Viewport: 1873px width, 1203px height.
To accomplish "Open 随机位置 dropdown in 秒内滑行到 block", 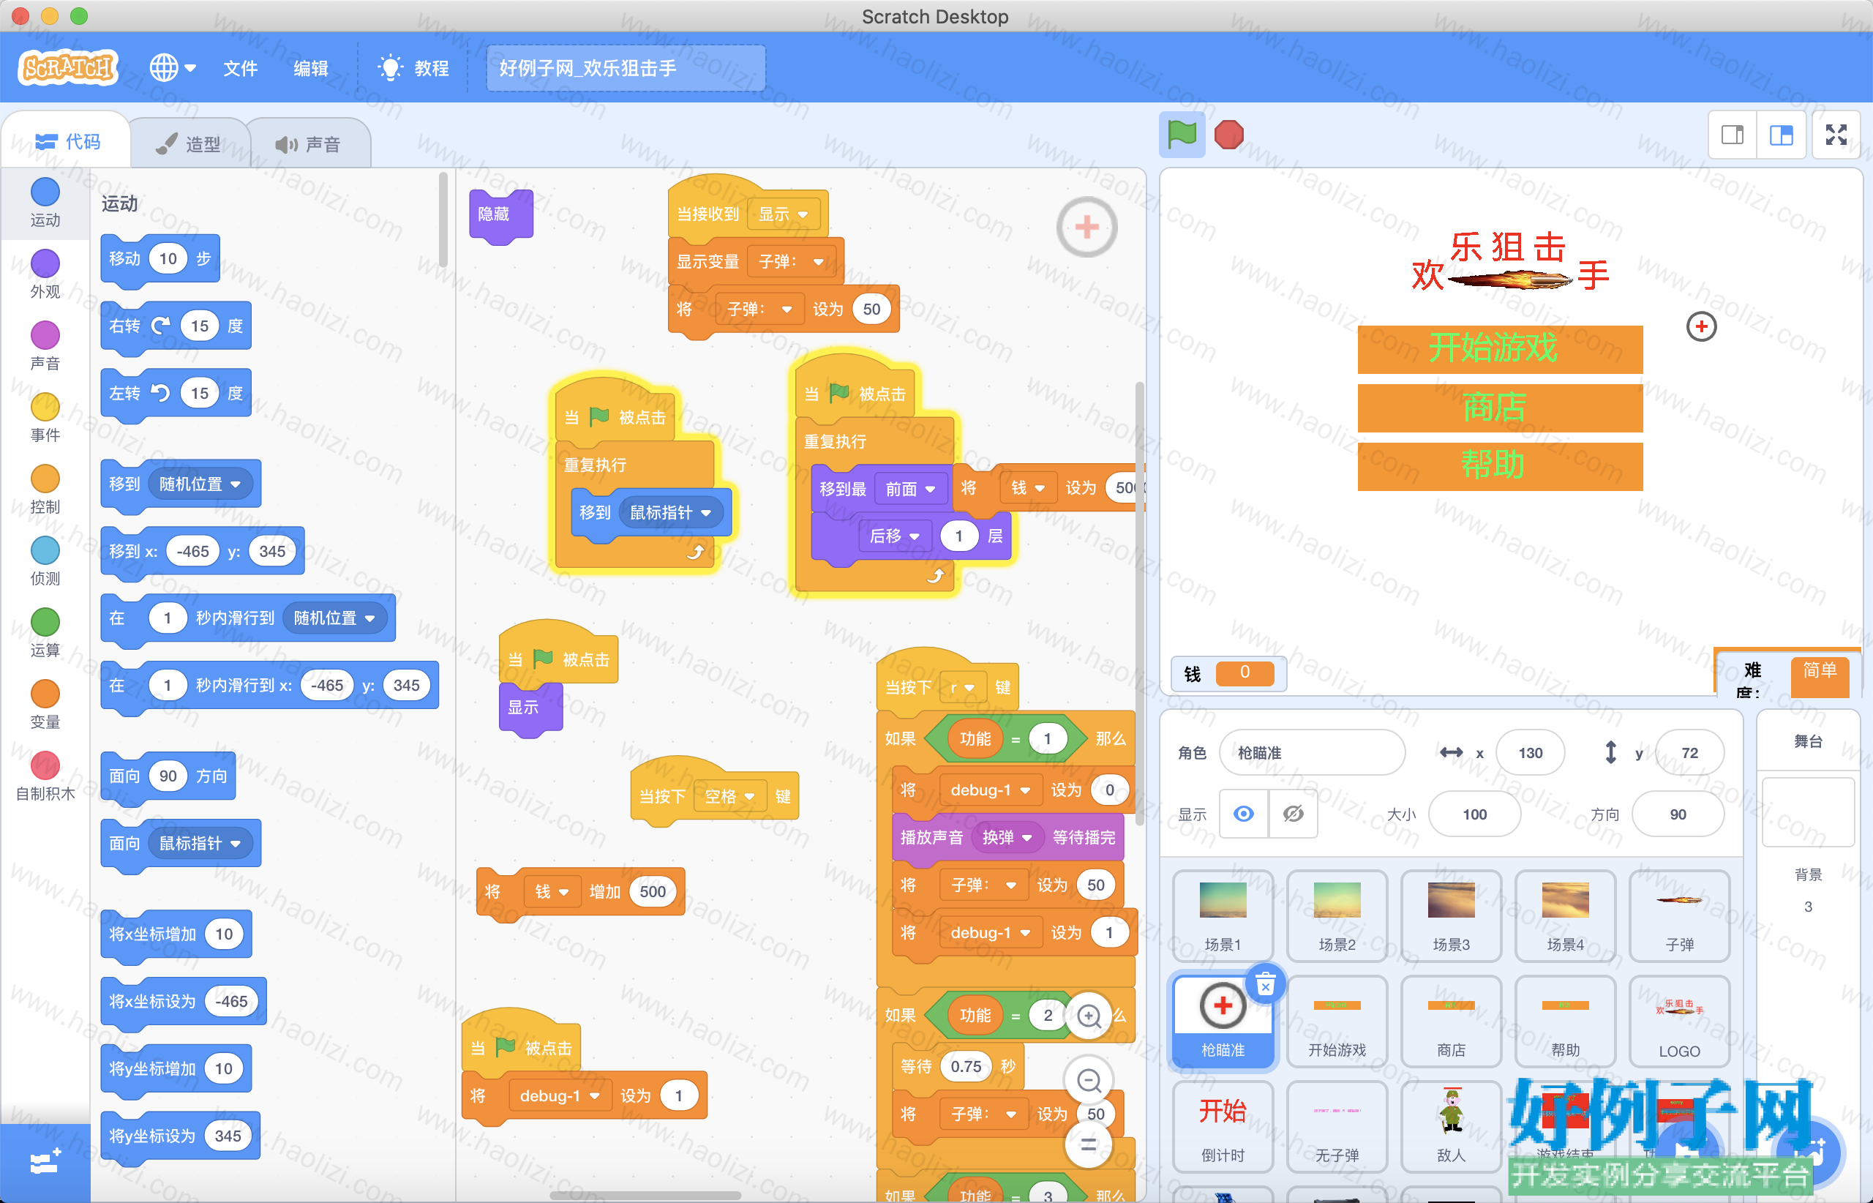I will click(334, 618).
